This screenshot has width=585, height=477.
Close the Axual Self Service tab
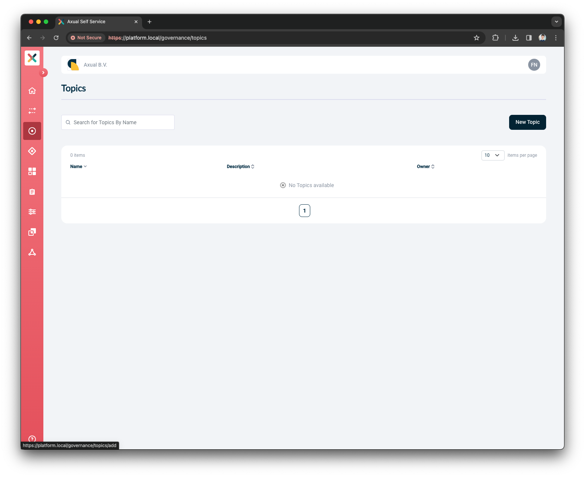pyautogui.click(x=136, y=22)
